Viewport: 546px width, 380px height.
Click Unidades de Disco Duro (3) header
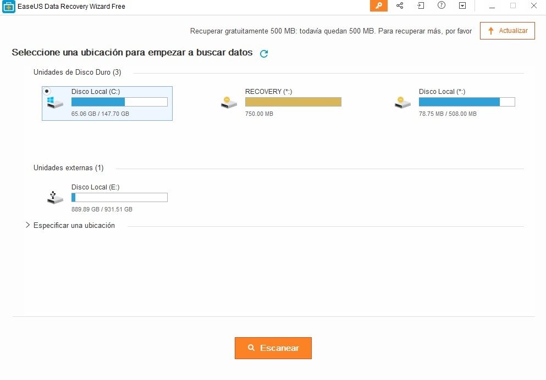[x=78, y=72]
